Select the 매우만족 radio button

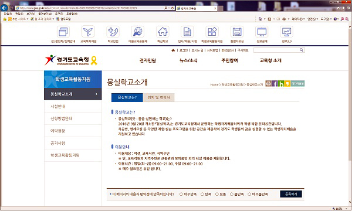(181, 194)
